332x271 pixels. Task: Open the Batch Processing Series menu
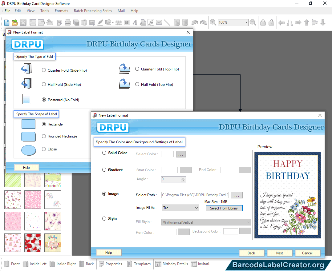tap(93, 11)
